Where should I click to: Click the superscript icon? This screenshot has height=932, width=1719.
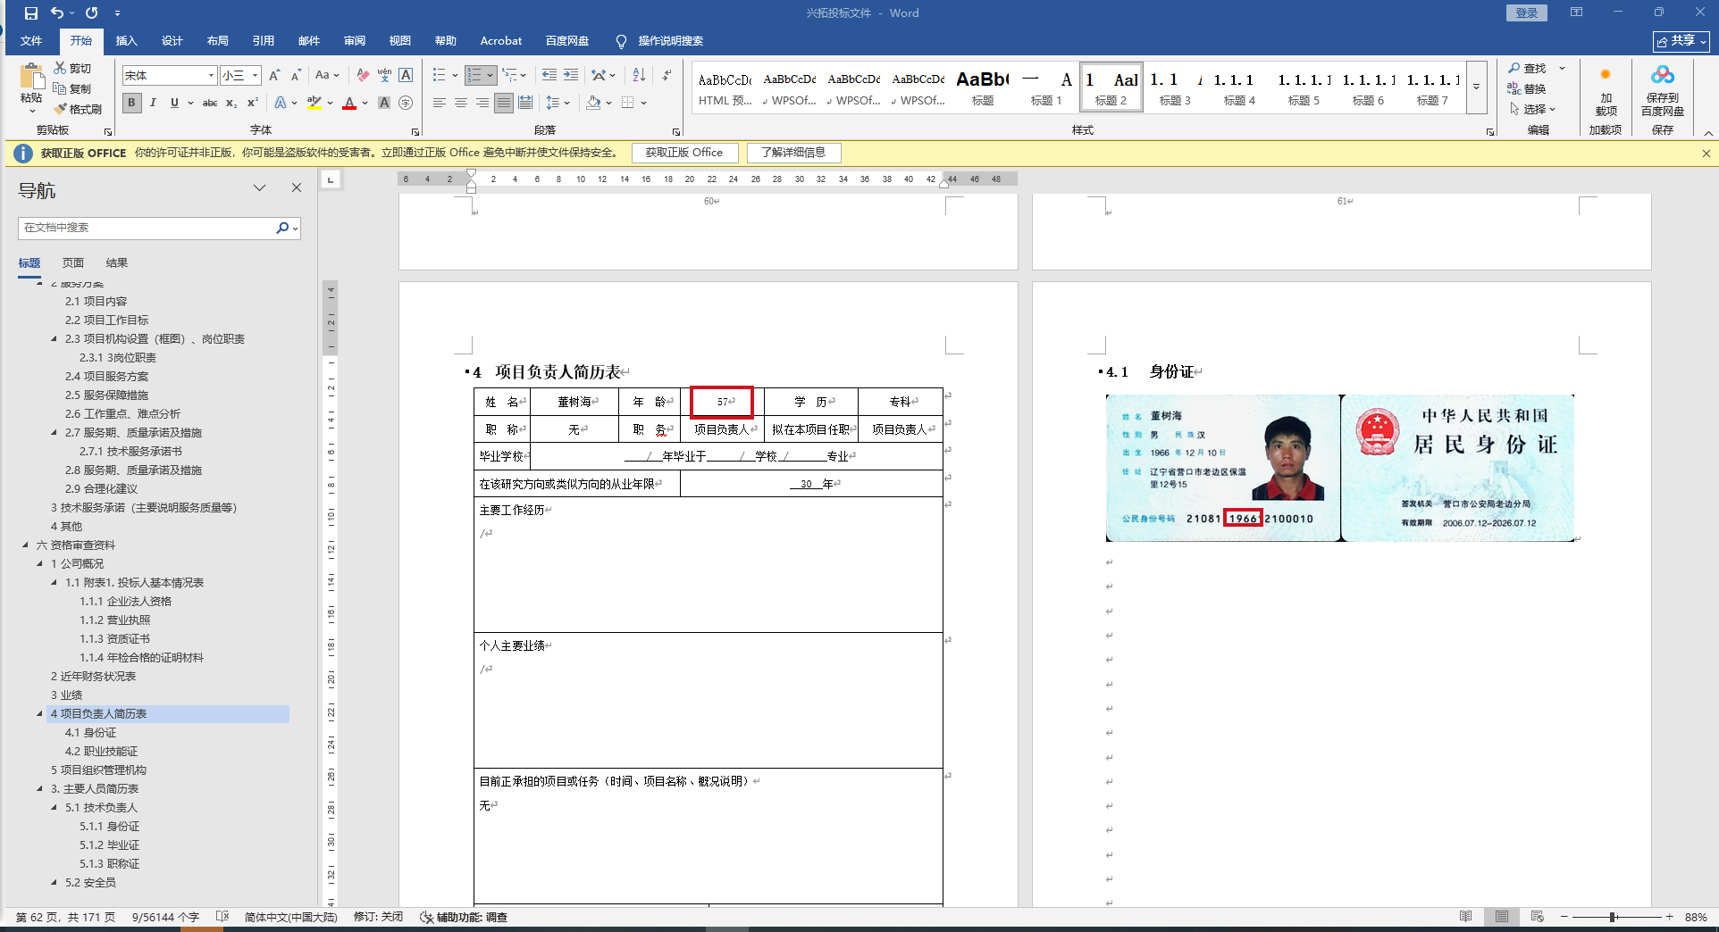(253, 103)
